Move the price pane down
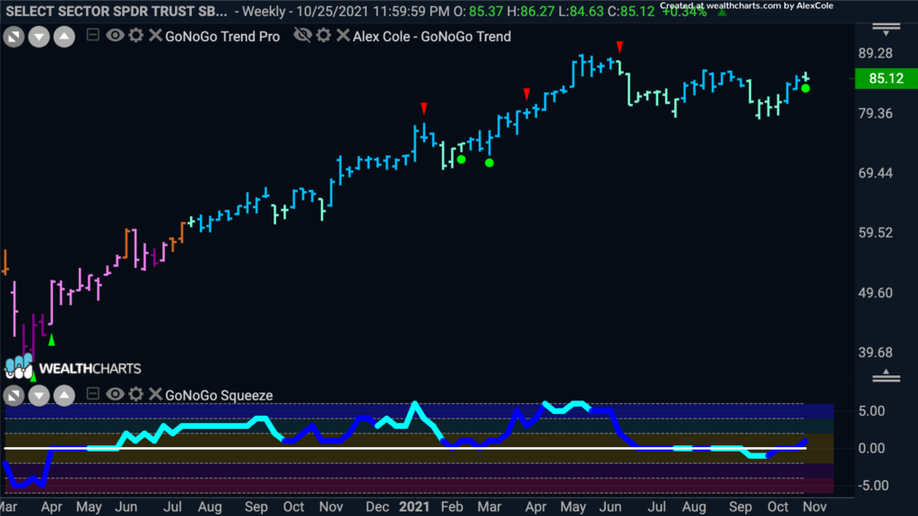The image size is (918, 516). click(39, 37)
